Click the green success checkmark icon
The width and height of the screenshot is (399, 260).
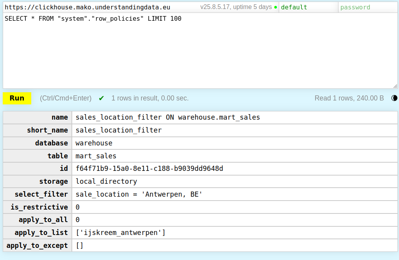click(102, 98)
